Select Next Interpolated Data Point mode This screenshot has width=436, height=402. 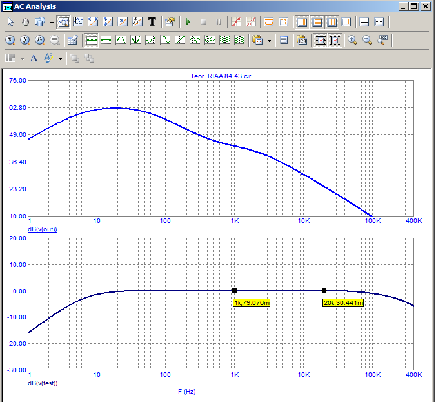pos(106,40)
